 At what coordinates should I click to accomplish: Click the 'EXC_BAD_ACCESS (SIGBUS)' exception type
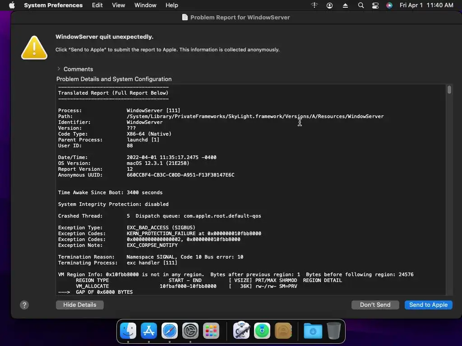click(x=161, y=228)
